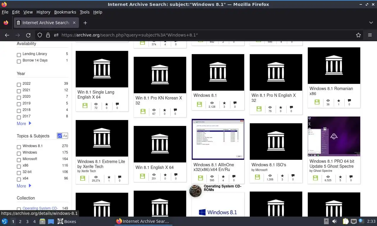The image size is (377, 226).
Task: Open the Help menu
Action: (x=97, y=12)
